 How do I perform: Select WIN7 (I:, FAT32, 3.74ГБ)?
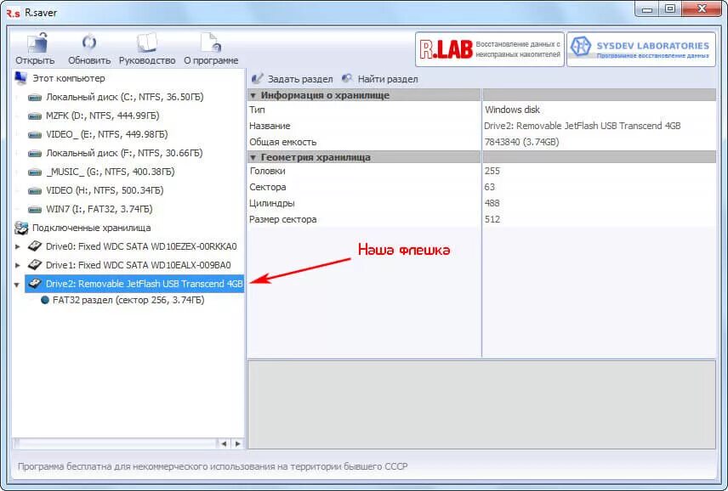[x=99, y=209]
